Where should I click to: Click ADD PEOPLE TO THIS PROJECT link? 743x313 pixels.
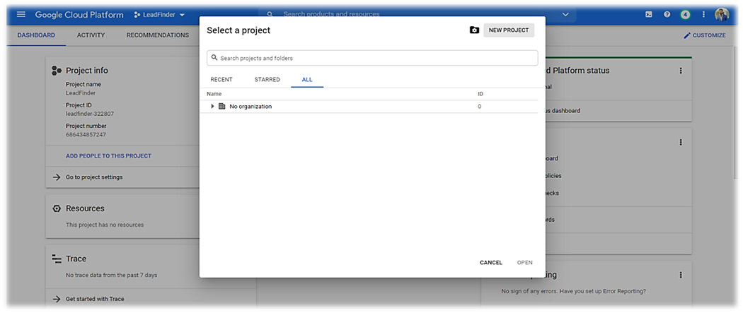108,156
